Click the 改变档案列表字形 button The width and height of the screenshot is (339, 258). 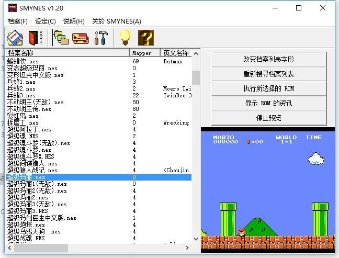(x=269, y=59)
